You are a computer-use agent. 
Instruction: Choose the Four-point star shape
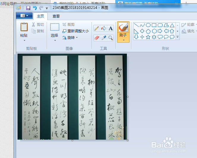click(142, 37)
